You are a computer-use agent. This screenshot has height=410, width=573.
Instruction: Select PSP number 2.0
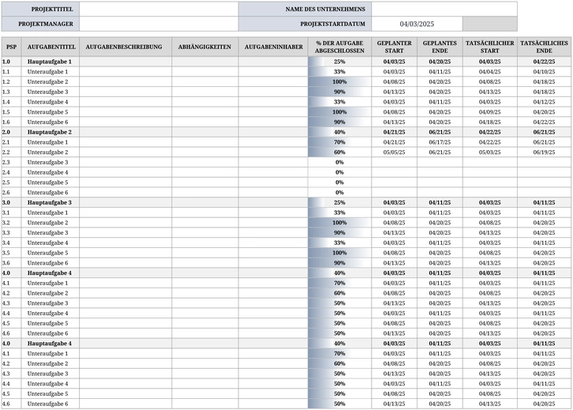(11, 132)
